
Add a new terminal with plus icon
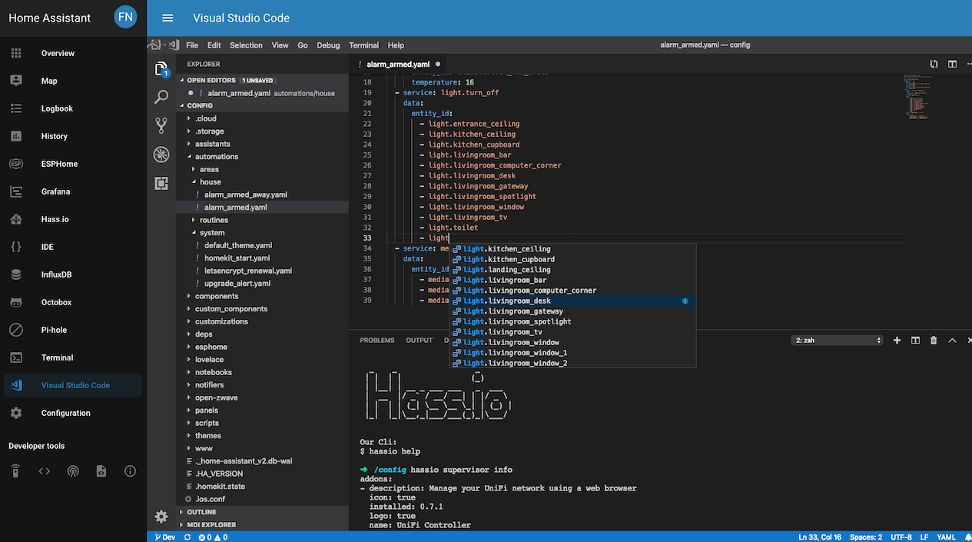(x=896, y=339)
